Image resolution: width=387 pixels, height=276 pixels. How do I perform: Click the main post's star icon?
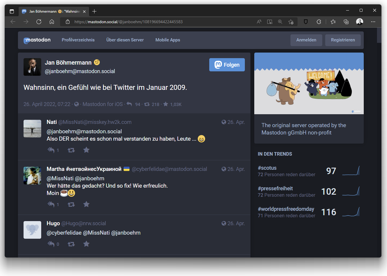(166, 104)
